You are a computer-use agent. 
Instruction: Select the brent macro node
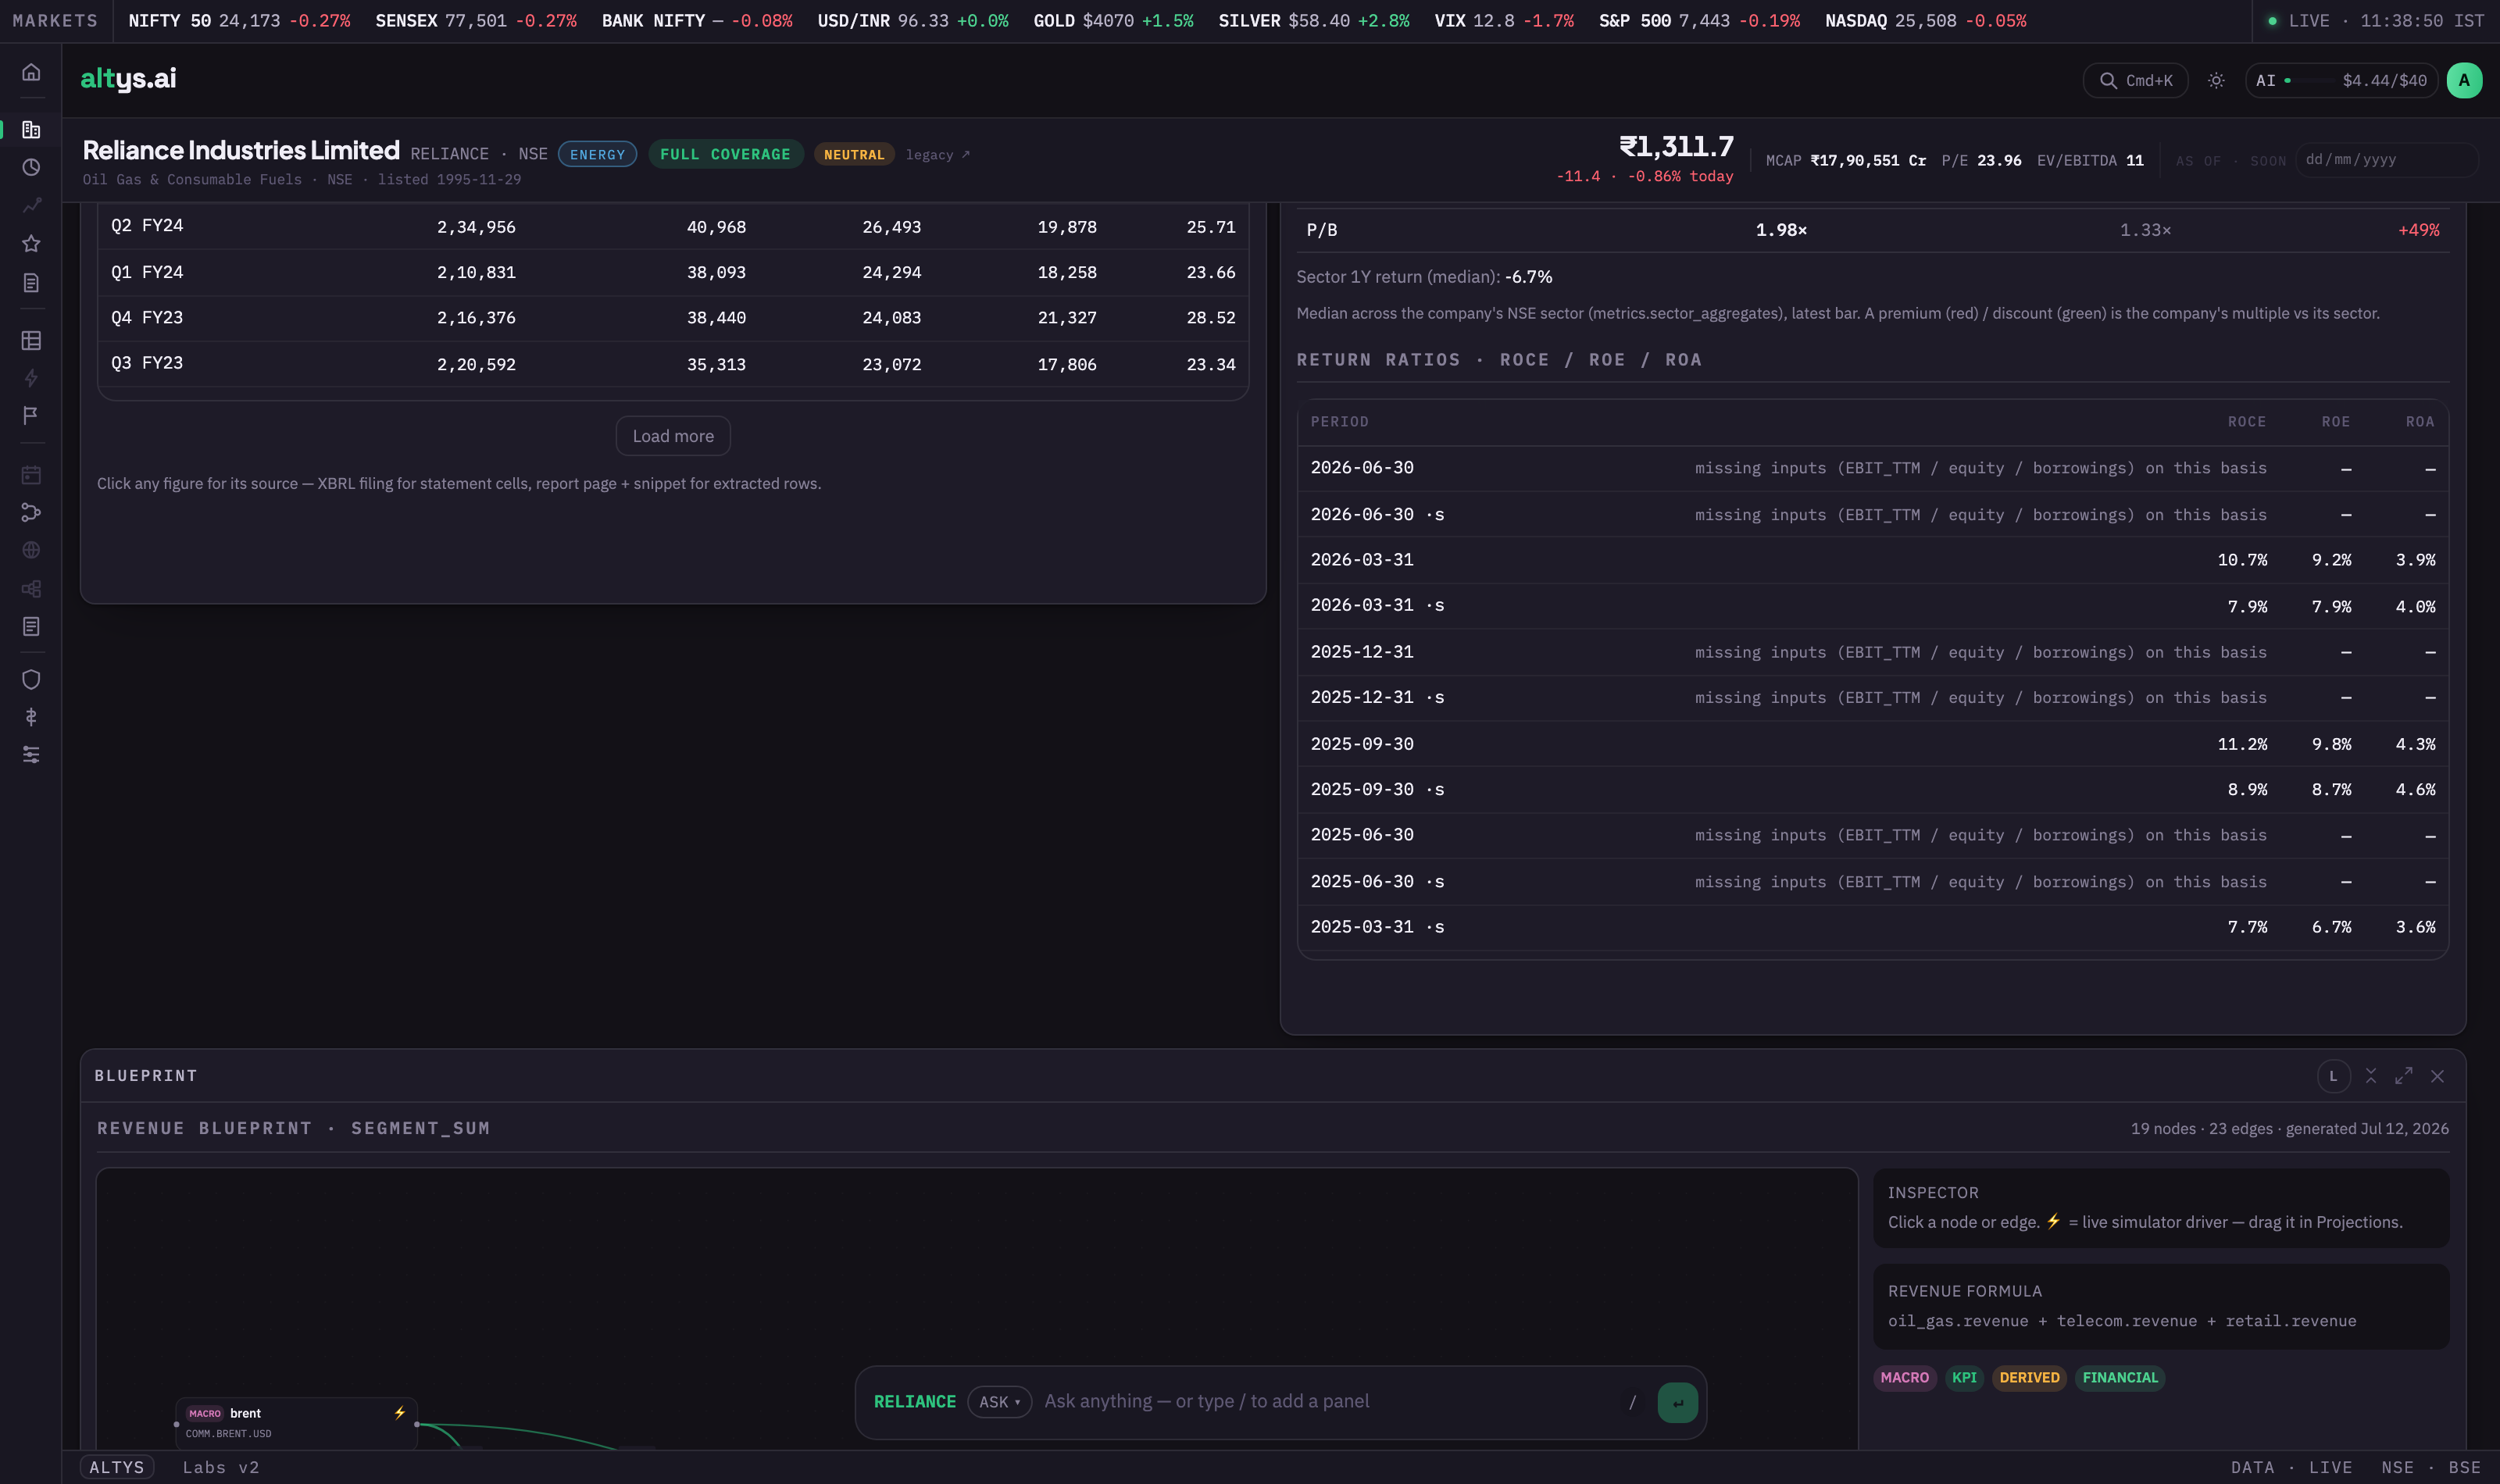coord(296,1422)
